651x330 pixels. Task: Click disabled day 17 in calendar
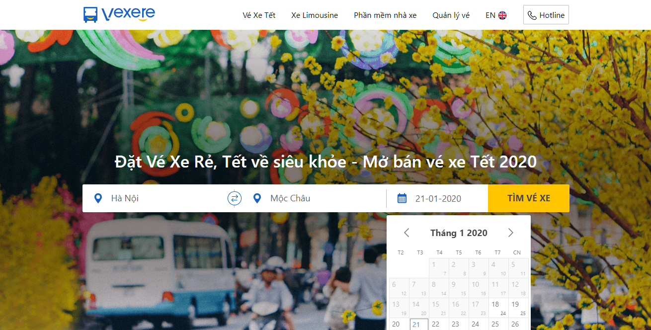click(479, 308)
